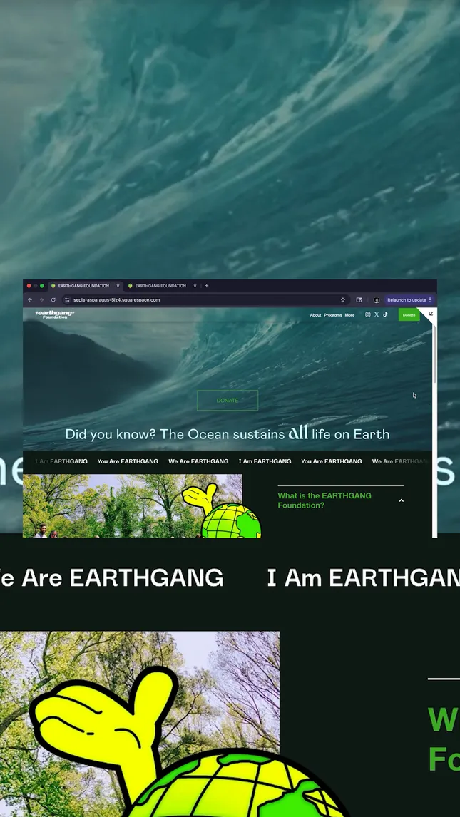Open the site info icon beside the URL
The image size is (460, 817).
point(67,300)
